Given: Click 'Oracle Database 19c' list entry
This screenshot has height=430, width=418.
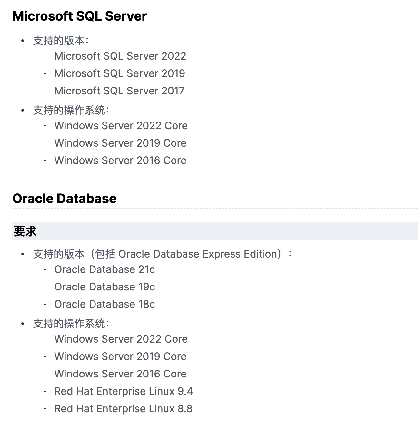Looking at the screenshot, I should (x=104, y=287).
